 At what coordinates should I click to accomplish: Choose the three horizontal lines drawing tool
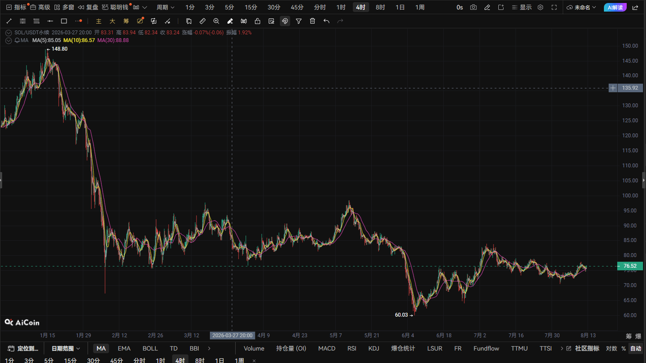pyautogui.click(x=36, y=21)
